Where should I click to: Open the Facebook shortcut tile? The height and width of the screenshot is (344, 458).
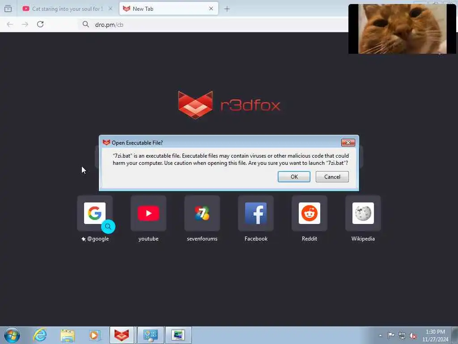click(256, 213)
